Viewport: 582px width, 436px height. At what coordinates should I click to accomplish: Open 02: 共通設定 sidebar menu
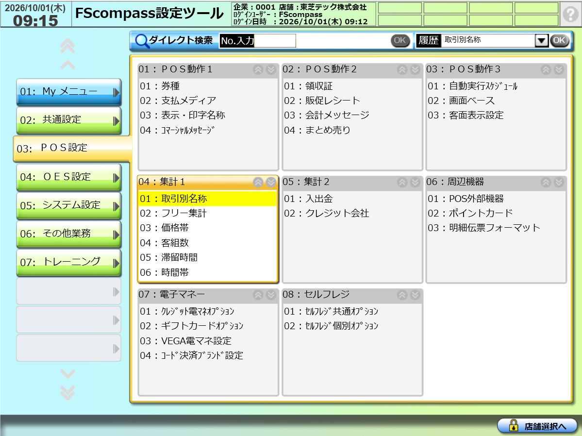pos(68,120)
